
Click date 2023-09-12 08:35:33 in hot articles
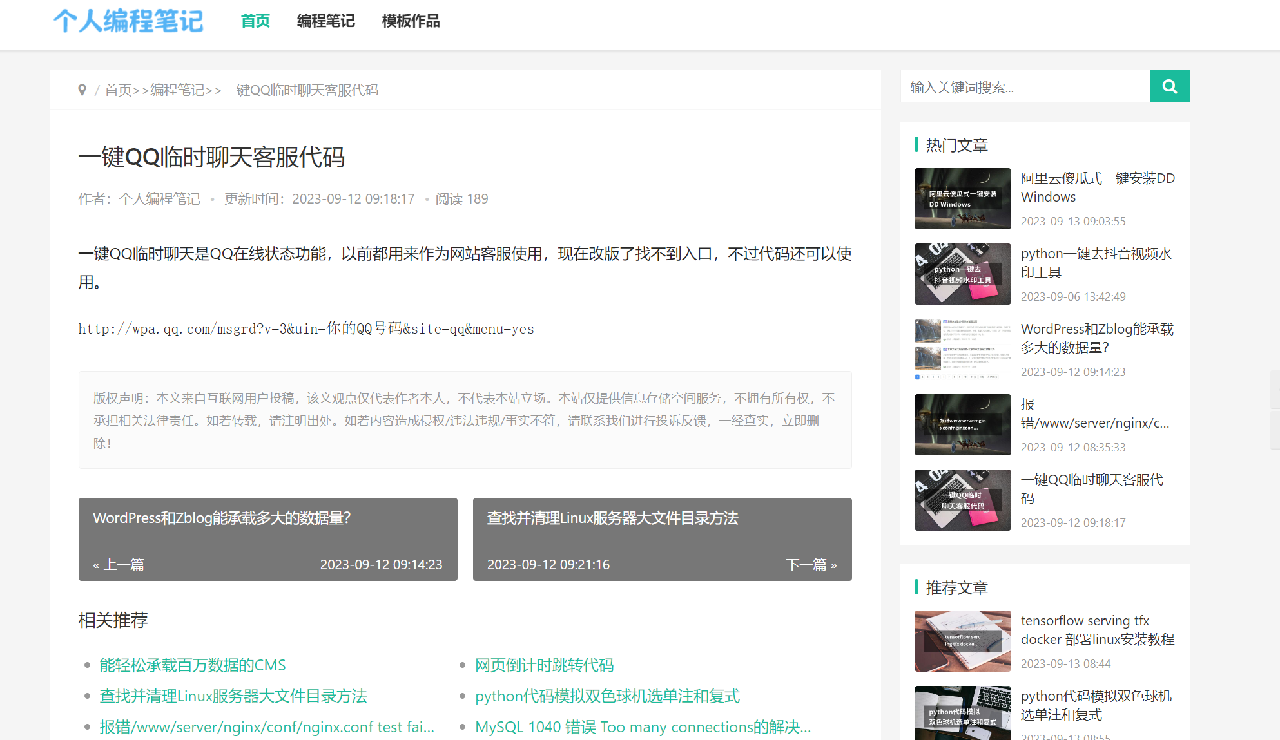(1073, 448)
